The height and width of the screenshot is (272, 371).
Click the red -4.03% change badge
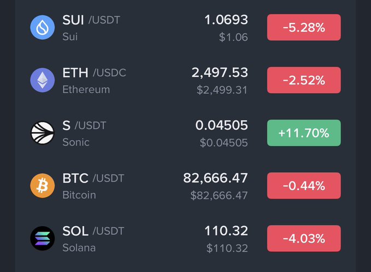tap(304, 238)
